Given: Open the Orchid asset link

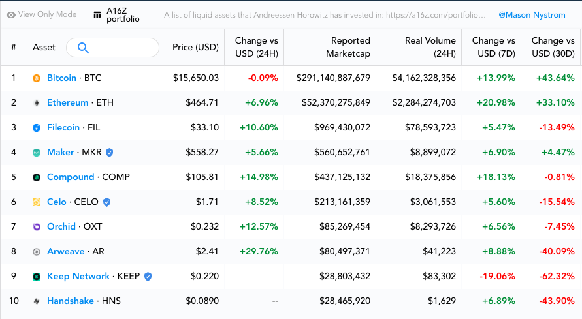Looking at the screenshot, I should pyautogui.click(x=61, y=226).
